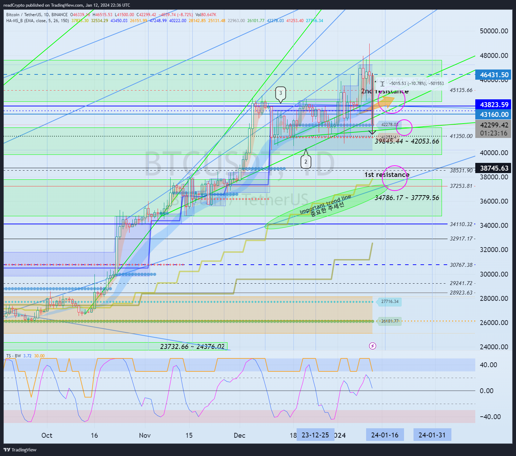Select the callout bubble numbered 3
516x456 pixels.
pos(280,94)
